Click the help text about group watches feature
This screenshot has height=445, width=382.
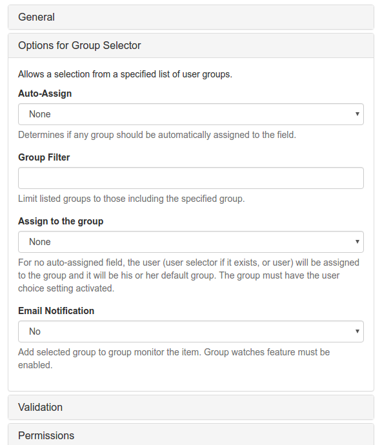point(174,359)
